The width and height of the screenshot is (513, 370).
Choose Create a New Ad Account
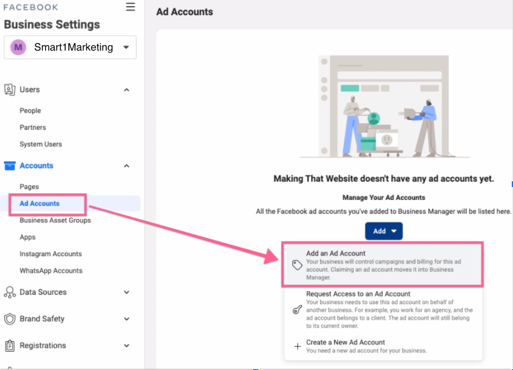coord(345,343)
